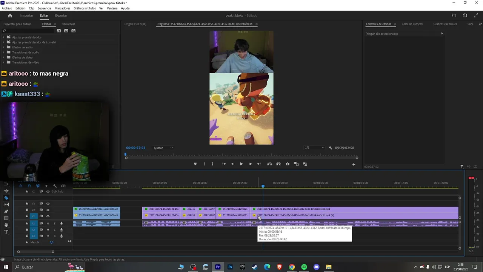The height and width of the screenshot is (272, 483).
Task: Expand Transiciones de vídeo folder
Action: click(x=3, y=62)
